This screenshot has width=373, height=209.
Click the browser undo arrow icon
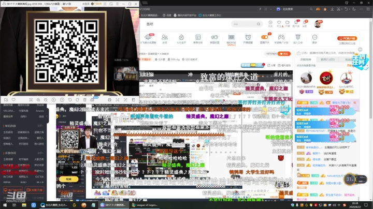coord(346,9)
